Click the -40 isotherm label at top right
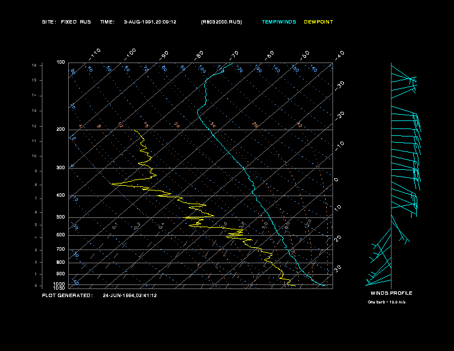454x351 pixels. pos(340,55)
